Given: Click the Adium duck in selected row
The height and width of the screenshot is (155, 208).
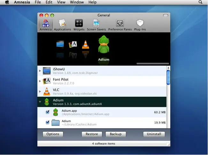Looking at the screenshot, I should click(x=47, y=102).
